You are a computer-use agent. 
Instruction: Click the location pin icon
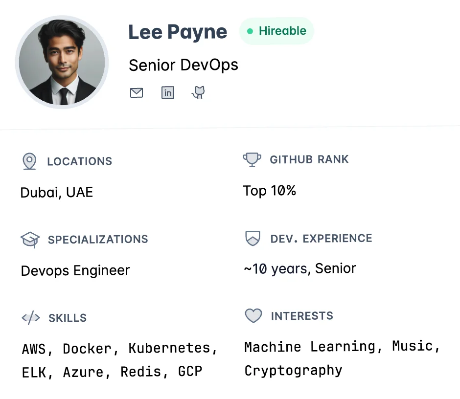click(x=29, y=161)
